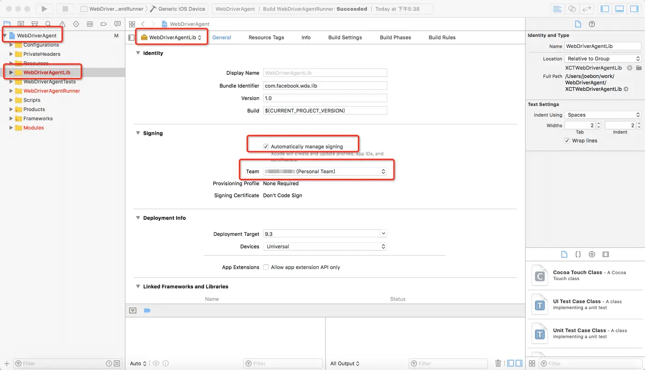Switch to the Info tab

(x=306, y=37)
